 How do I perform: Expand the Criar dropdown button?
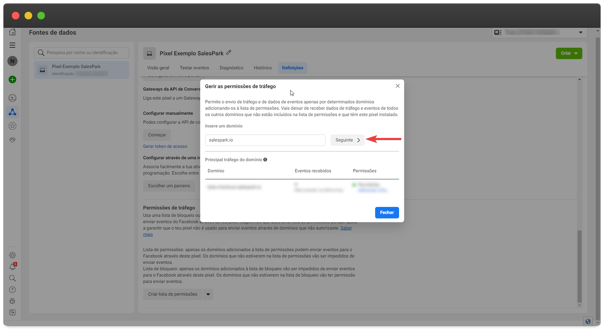pos(569,53)
